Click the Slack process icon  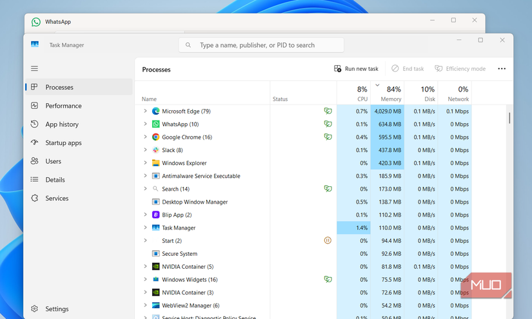coord(156,150)
